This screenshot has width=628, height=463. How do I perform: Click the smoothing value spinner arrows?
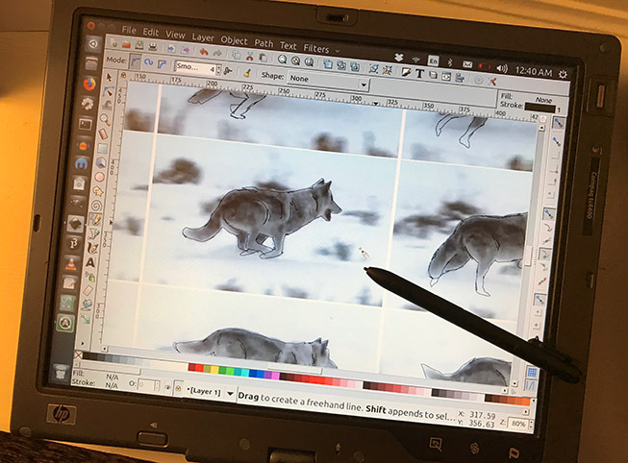point(218,70)
